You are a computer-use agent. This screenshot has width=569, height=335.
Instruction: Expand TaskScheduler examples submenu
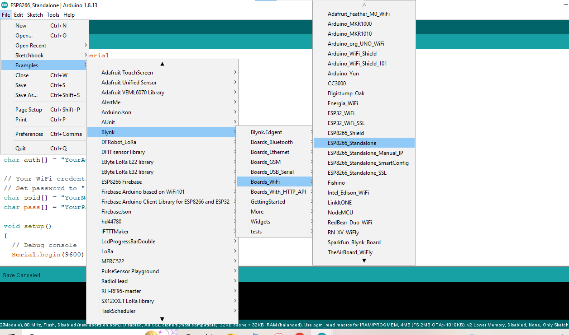(162, 311)
